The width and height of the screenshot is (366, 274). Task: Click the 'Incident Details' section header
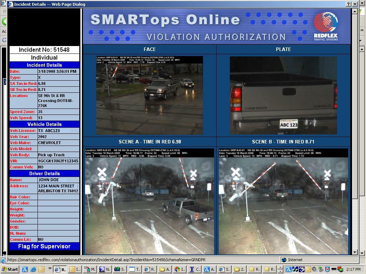44,65
